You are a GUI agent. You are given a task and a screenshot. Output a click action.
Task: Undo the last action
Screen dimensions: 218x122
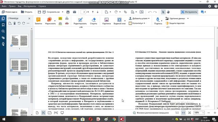pos(150,12)
